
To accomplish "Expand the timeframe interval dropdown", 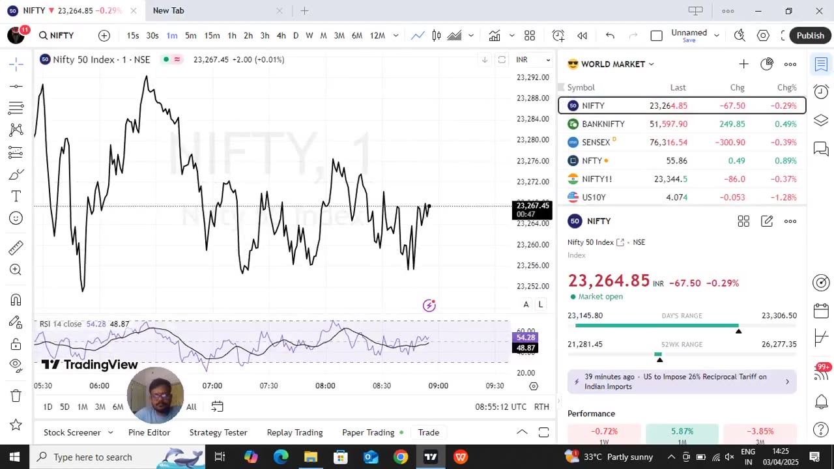I will coord(395,35).
